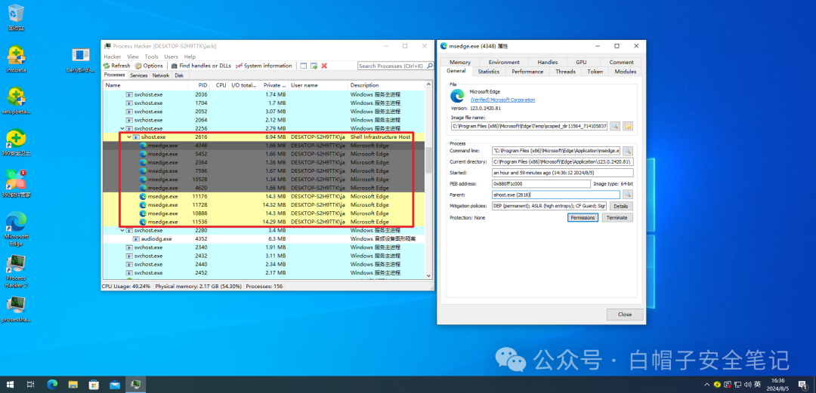The image size is (816, 393).
Task: Click the magnifier icon beside Image file name
Action: 614,126
